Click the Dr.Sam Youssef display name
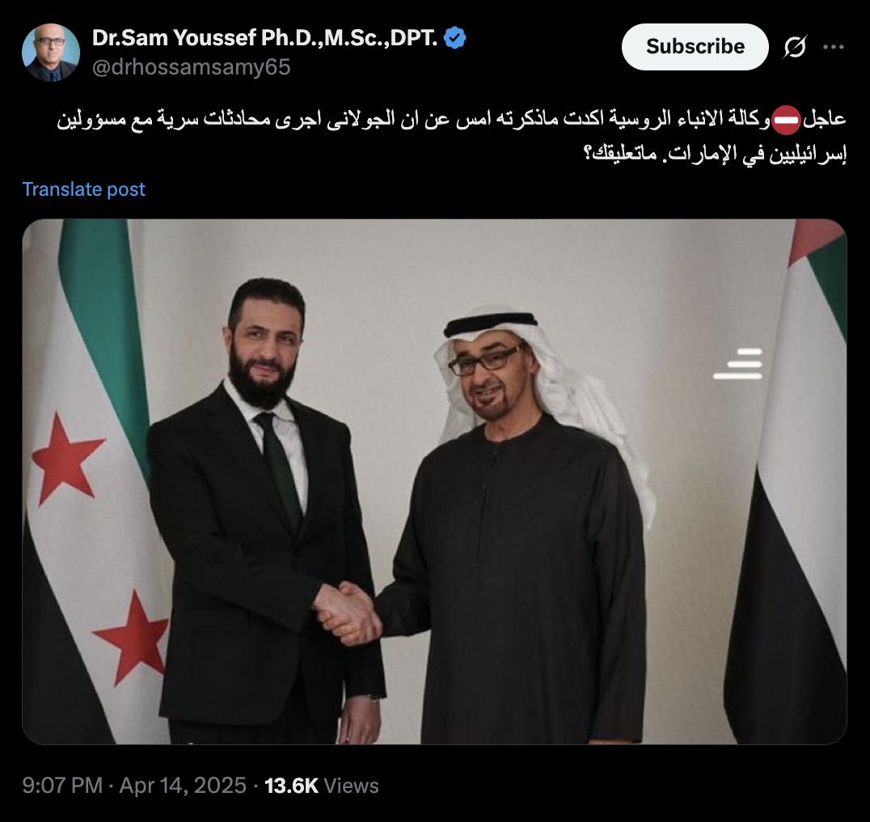The image size is (870, 822). (264, 38)
